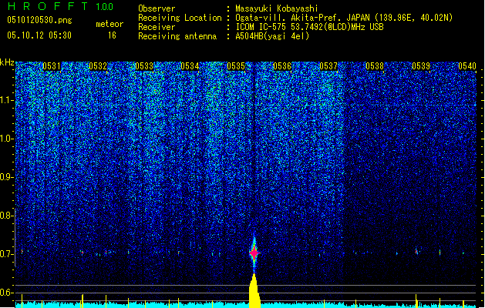
Task: Click the Receiving antenna label
Action: coord(177,36)
